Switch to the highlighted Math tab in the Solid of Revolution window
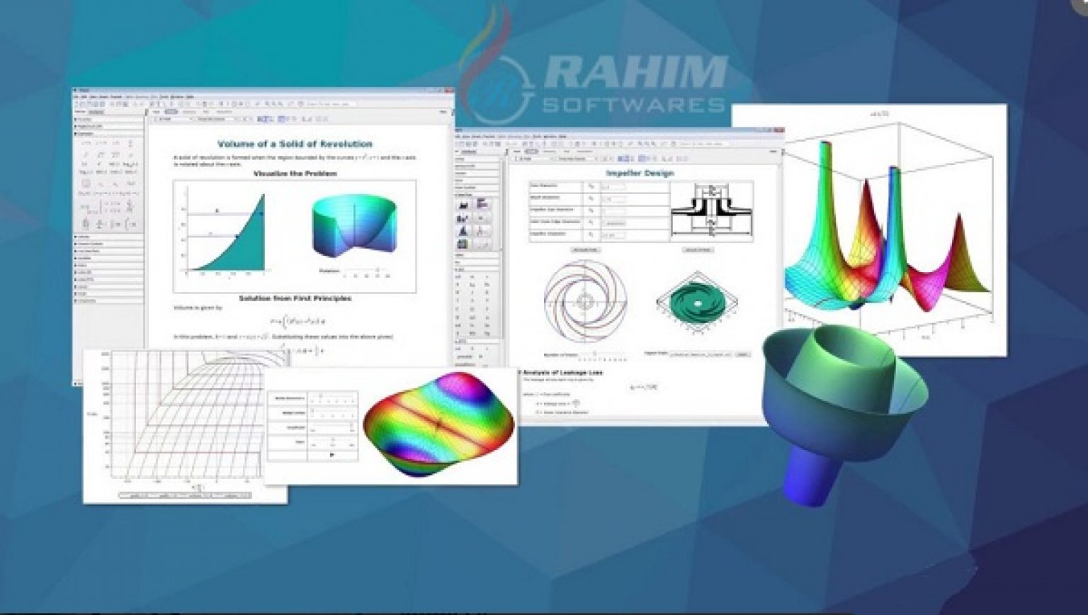The image size is (1088, 615). tap(171, 111)
